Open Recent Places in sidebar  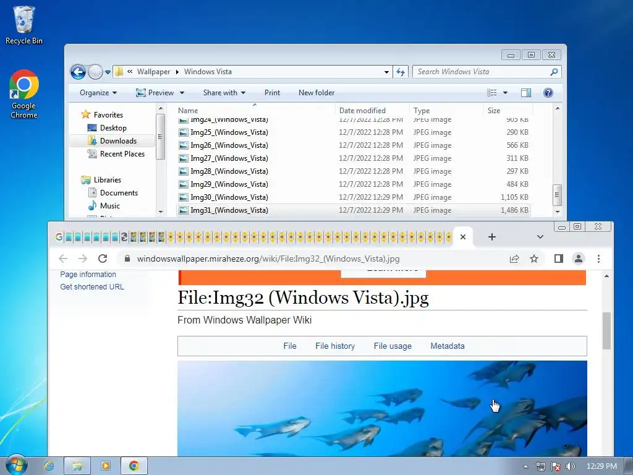(x=122, y=154)
